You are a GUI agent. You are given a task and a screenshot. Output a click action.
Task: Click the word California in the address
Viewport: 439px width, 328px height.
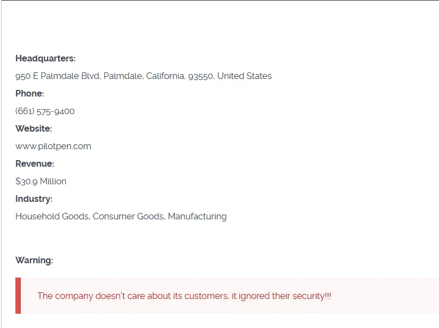coord(165,76)
